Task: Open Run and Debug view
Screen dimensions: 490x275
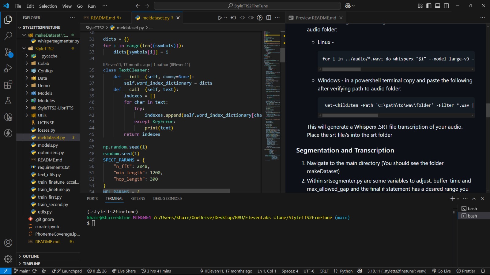Action: coord(8,68)
